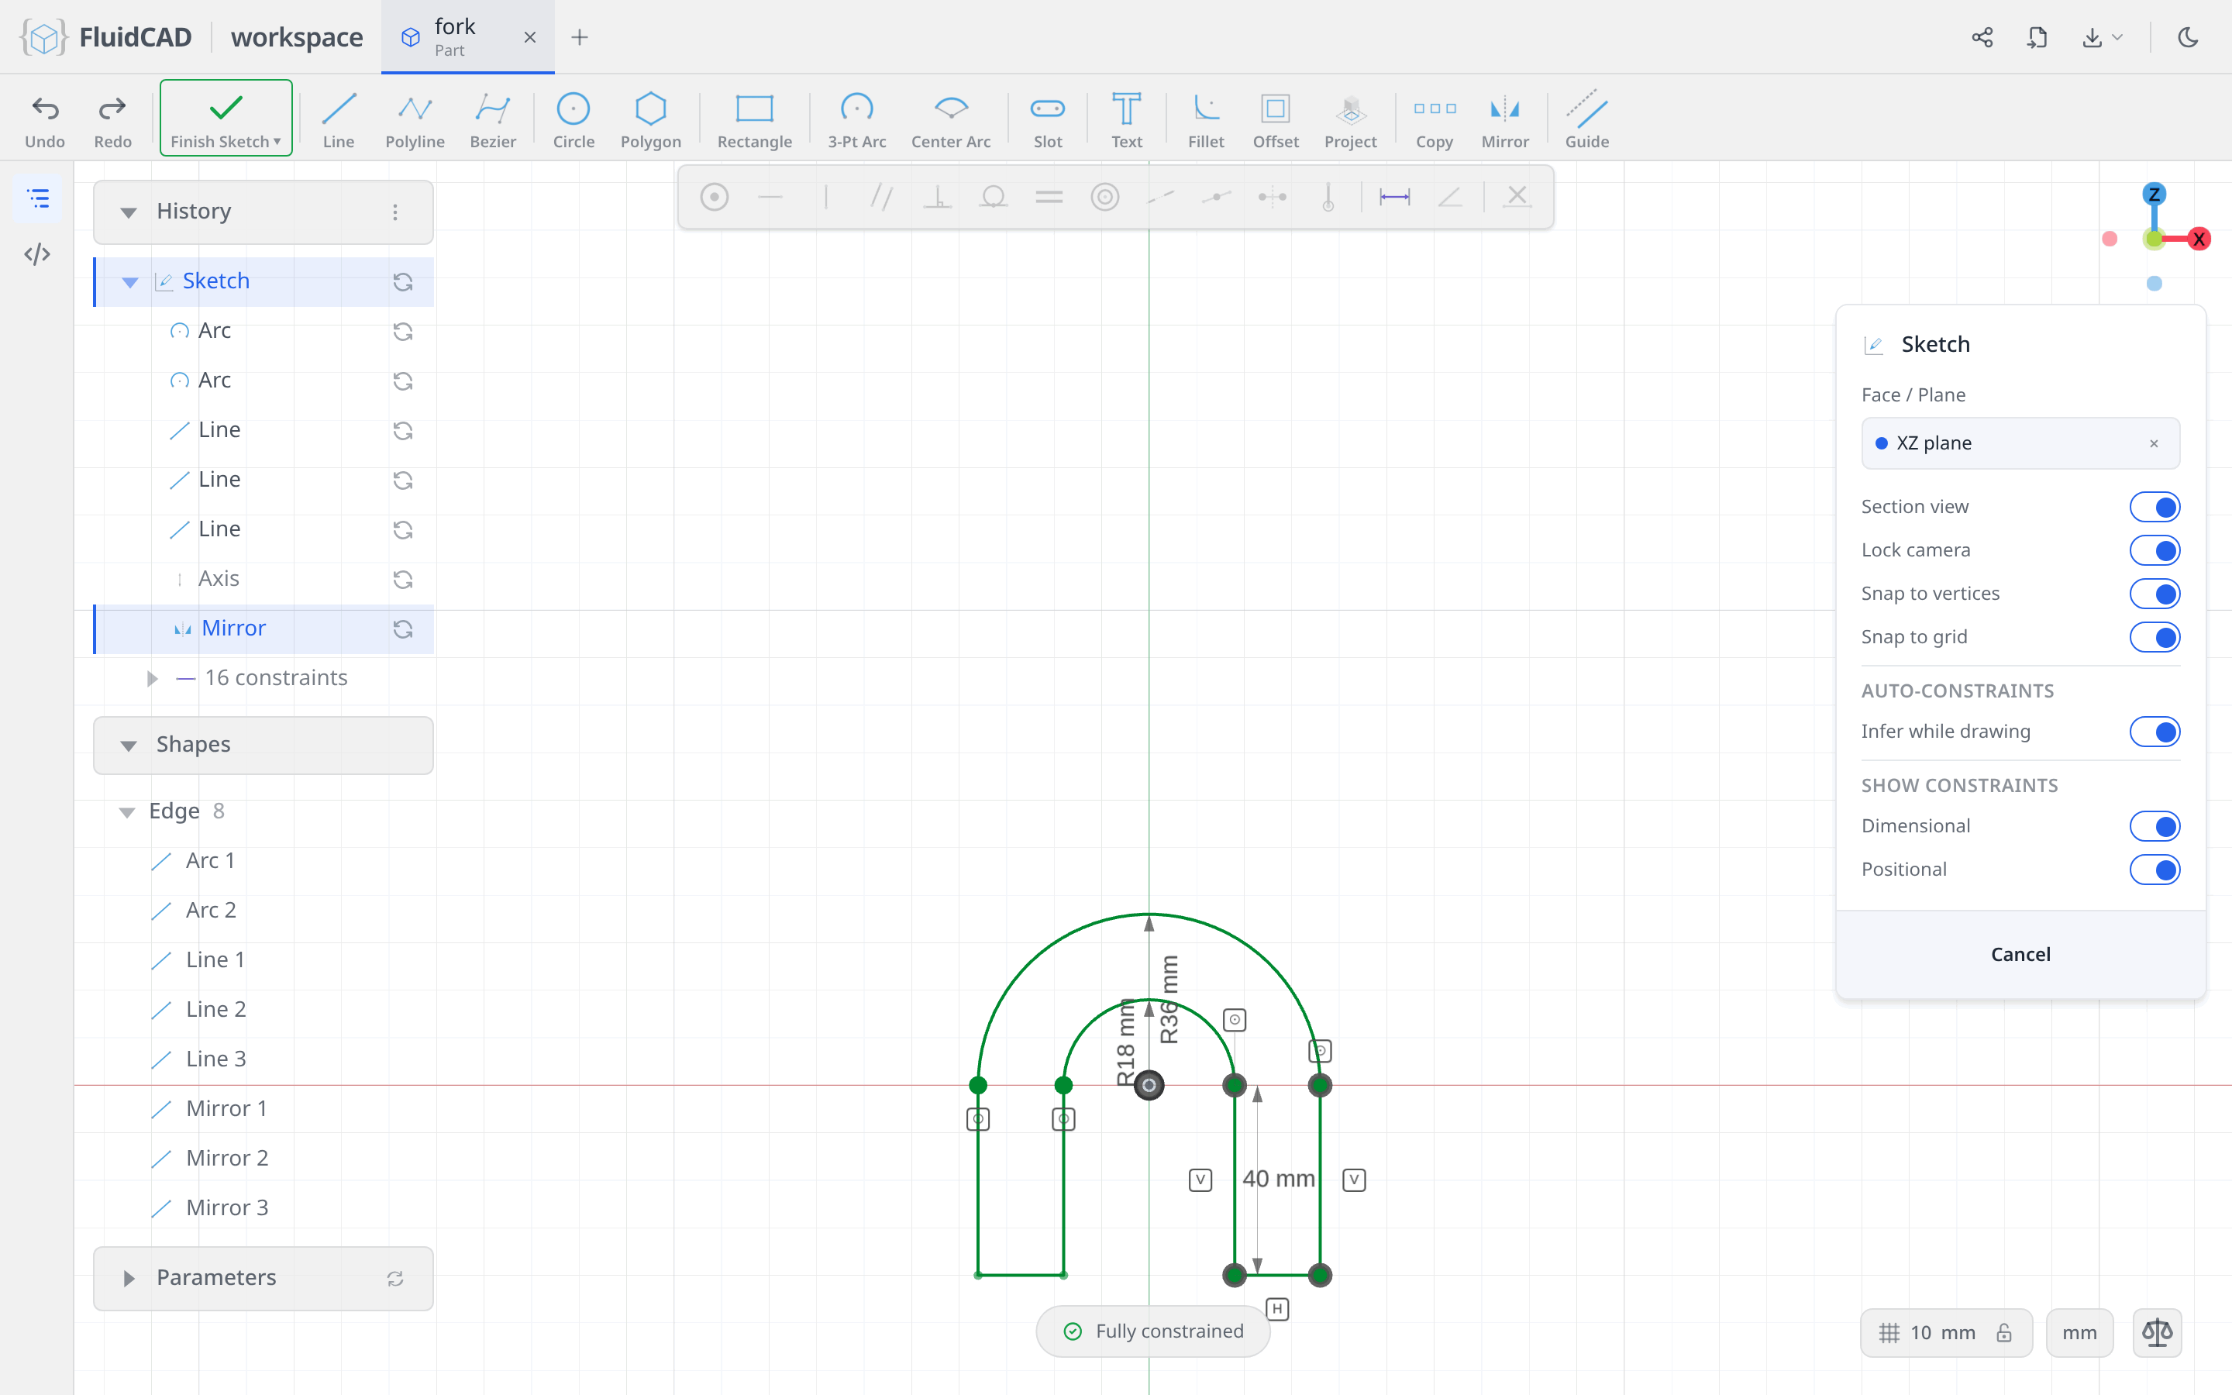Collapse the Sketch tree node

130,281
